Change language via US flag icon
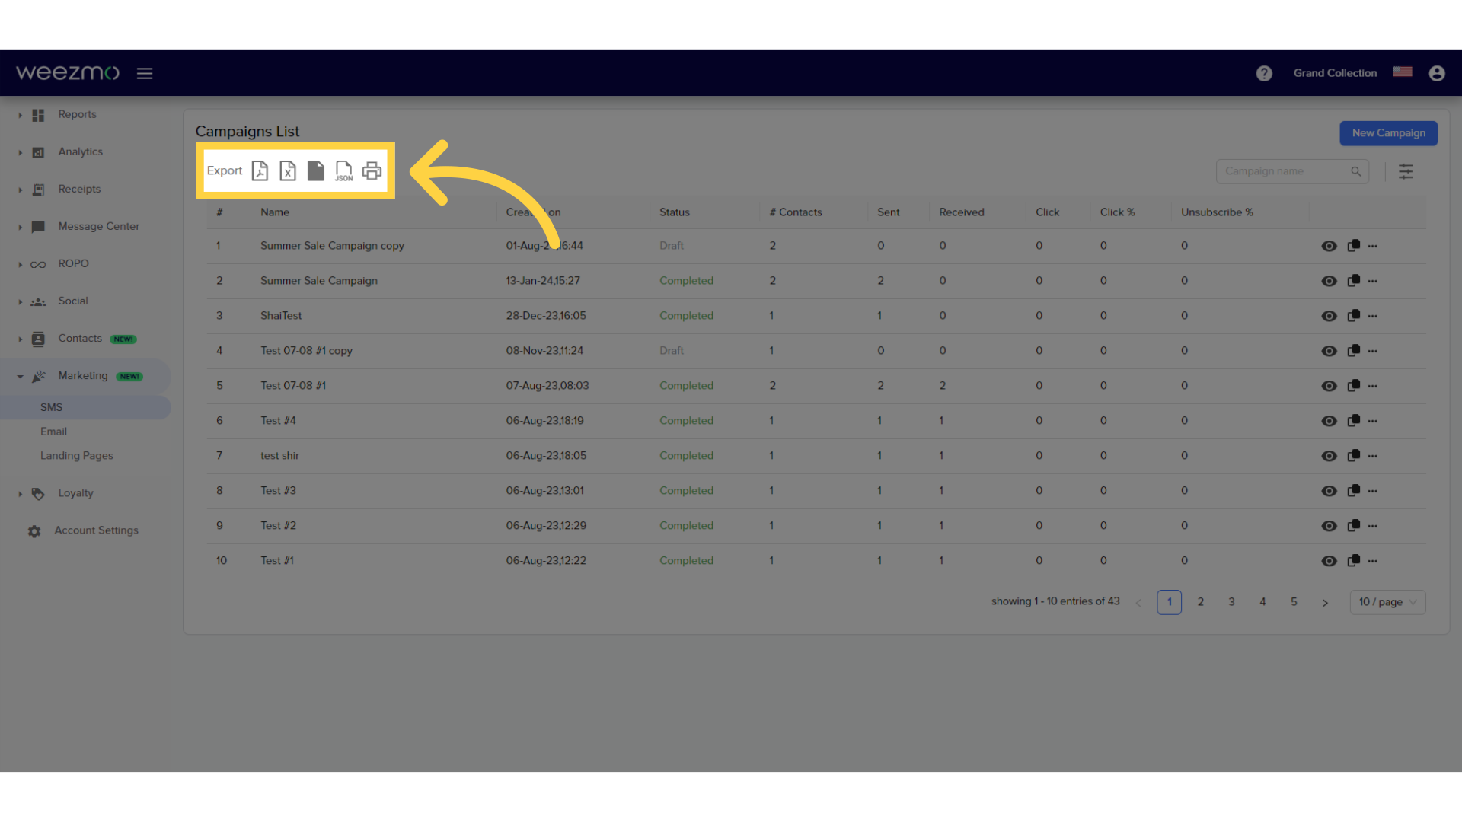1462x822 pixels. [1403, 72]
